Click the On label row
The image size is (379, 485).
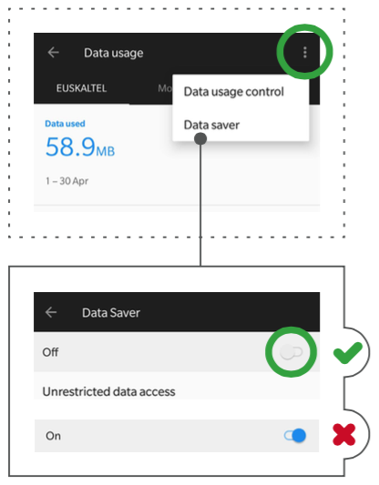coord(177,436)
